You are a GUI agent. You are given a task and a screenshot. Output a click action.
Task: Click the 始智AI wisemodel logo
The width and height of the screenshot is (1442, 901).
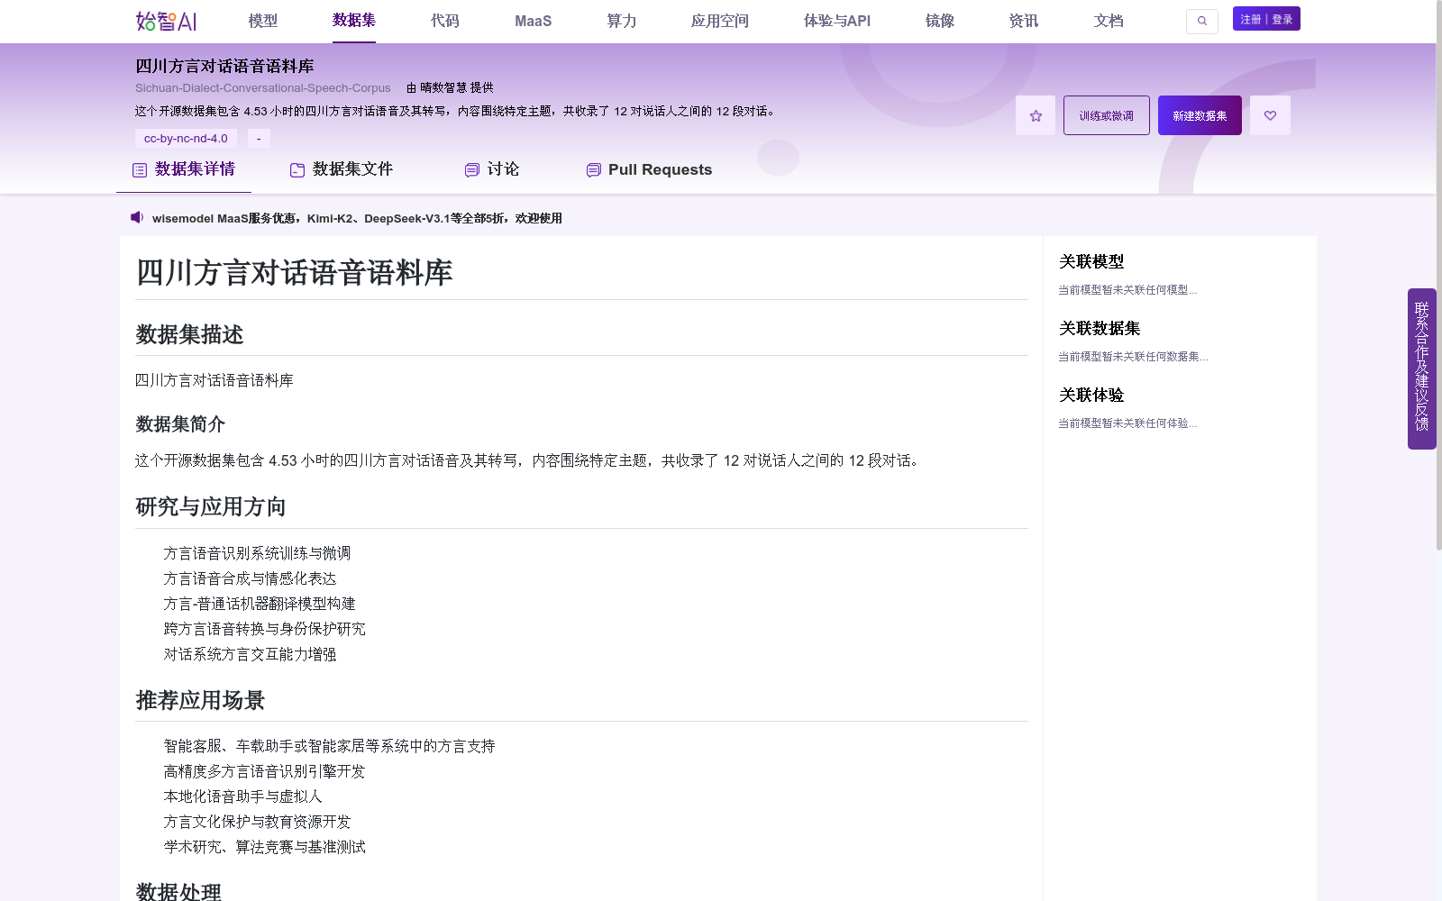(x=165, y=21)
